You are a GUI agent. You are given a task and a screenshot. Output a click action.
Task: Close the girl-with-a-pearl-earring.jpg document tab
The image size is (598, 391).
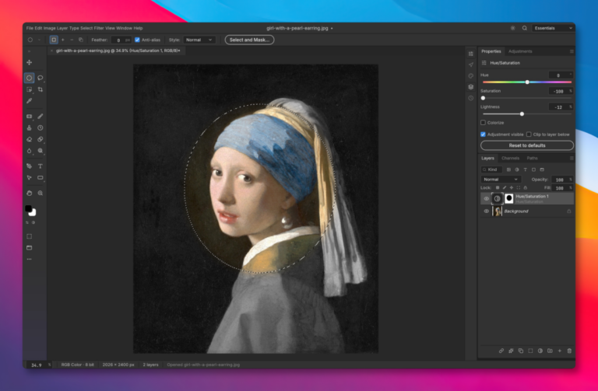click(52, 51)
